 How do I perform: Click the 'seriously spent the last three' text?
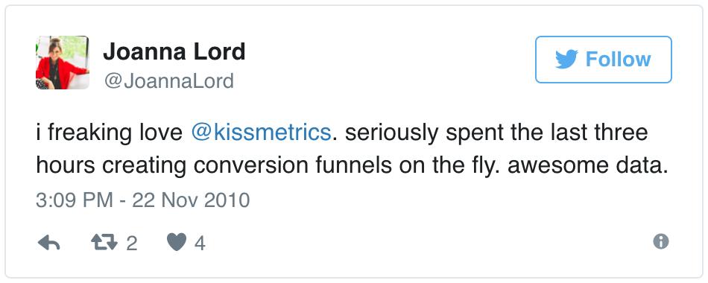click(x=496, y=133)
